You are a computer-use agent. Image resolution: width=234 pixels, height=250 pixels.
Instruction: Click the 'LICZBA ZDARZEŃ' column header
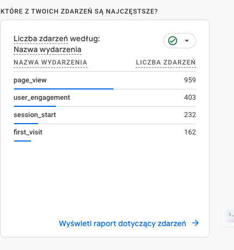click(166, 62)
